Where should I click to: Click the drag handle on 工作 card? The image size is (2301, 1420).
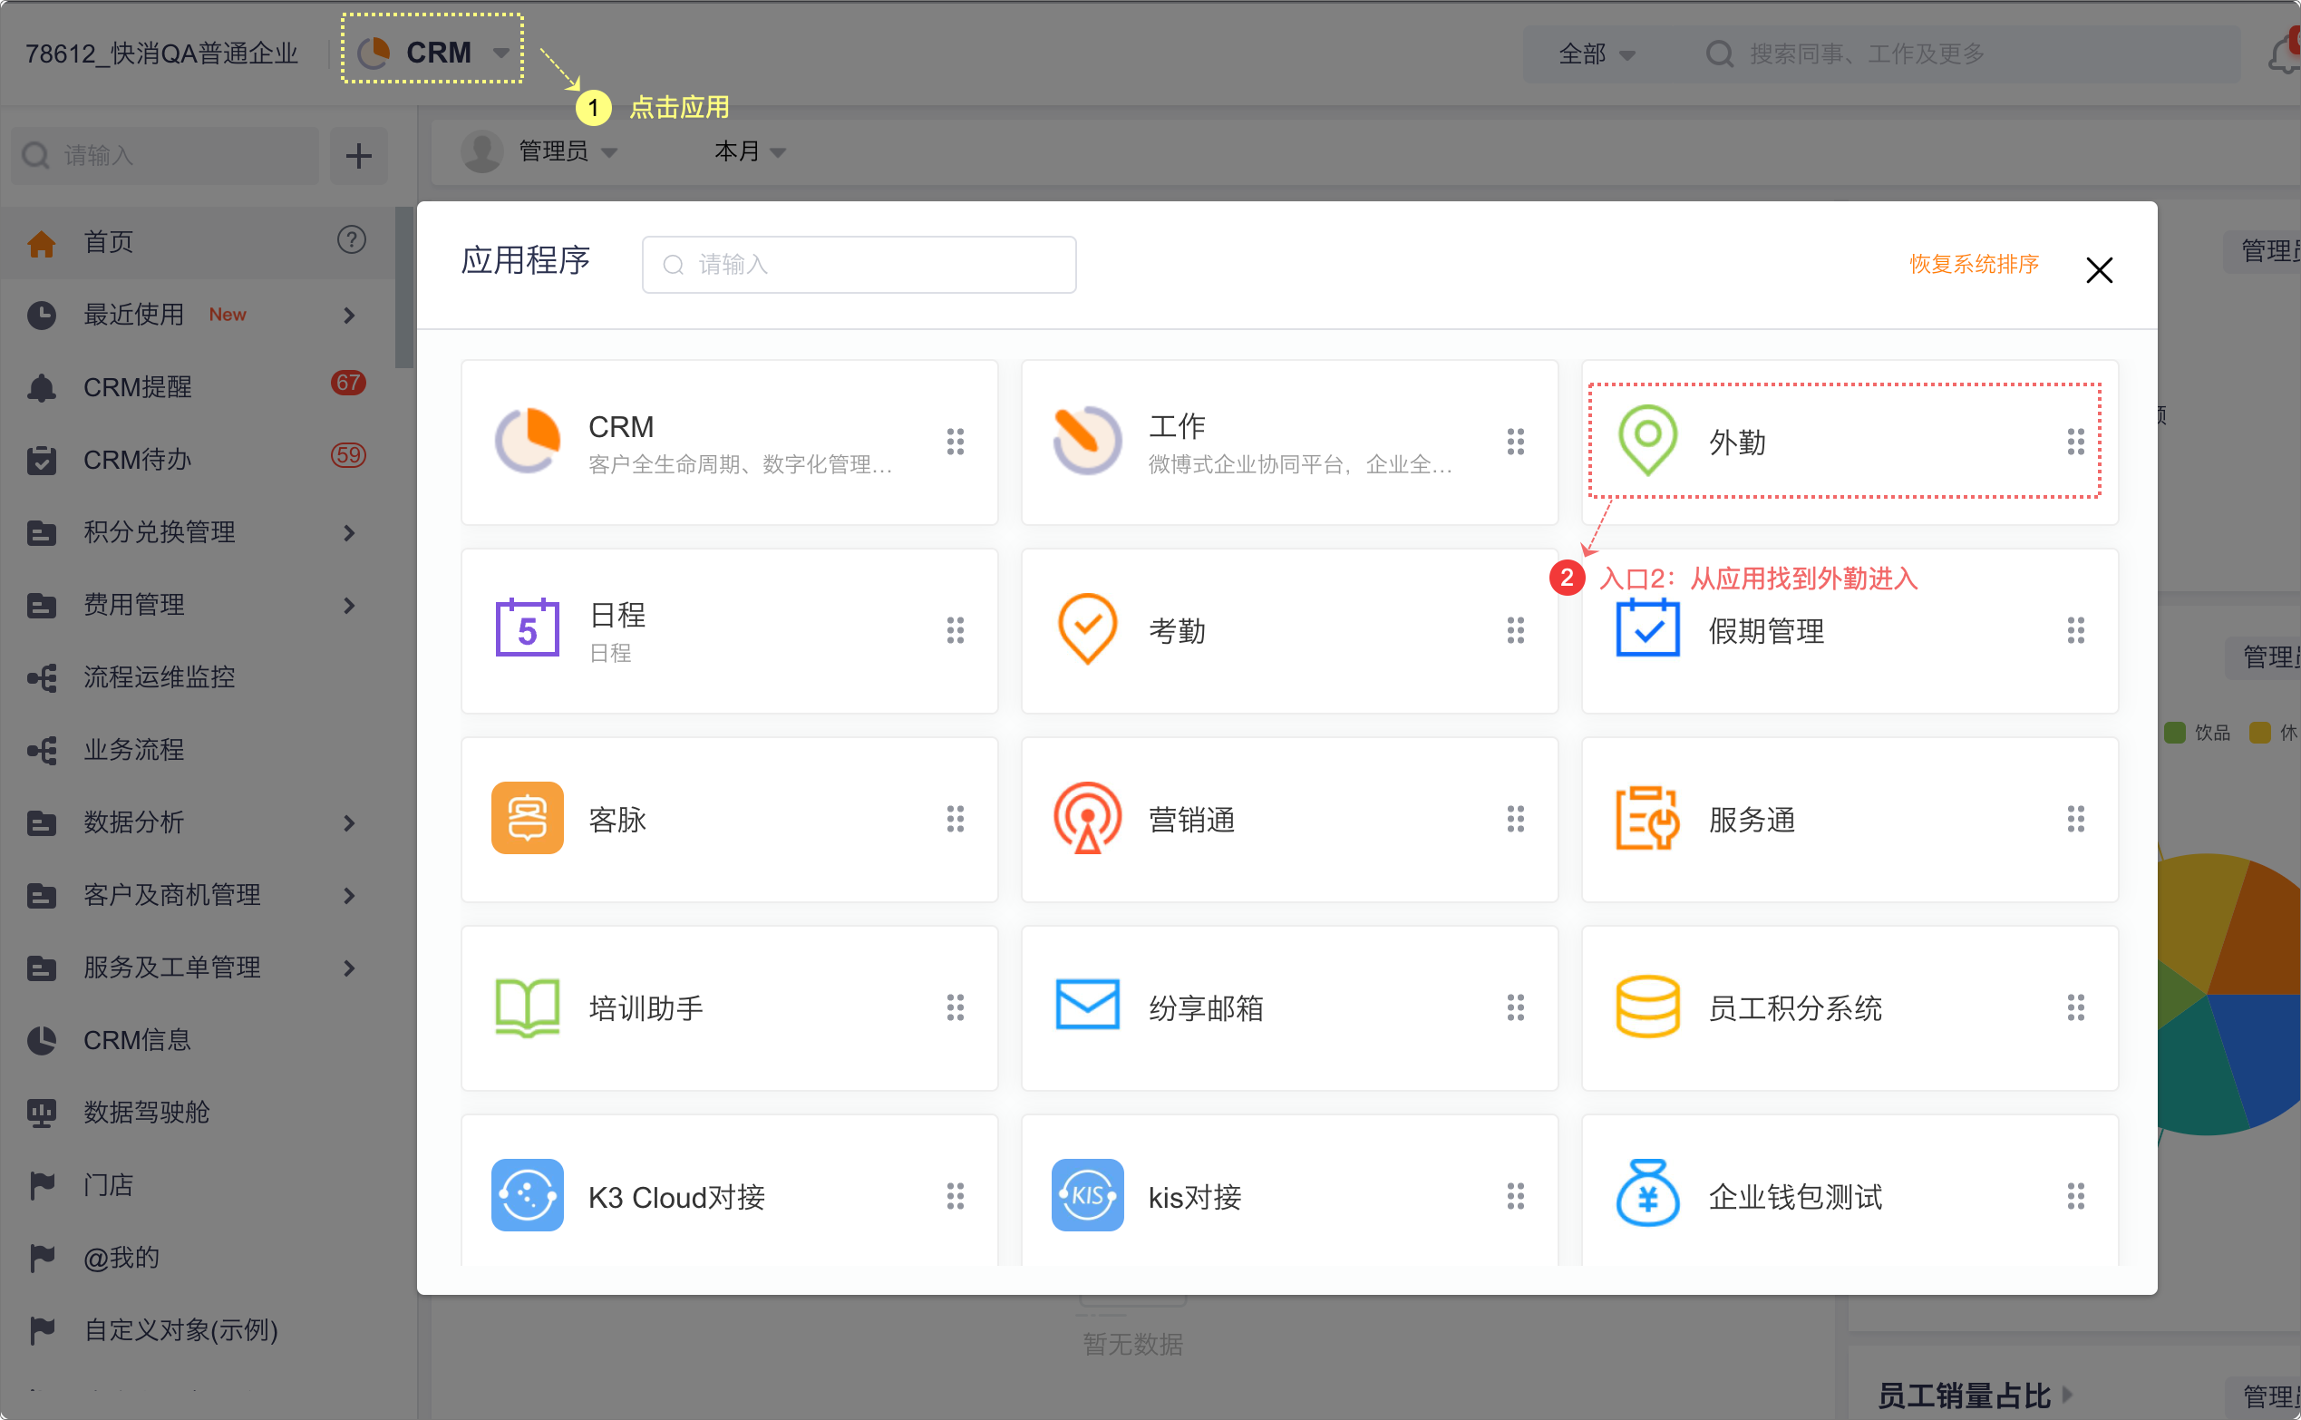pos(1515,442)
